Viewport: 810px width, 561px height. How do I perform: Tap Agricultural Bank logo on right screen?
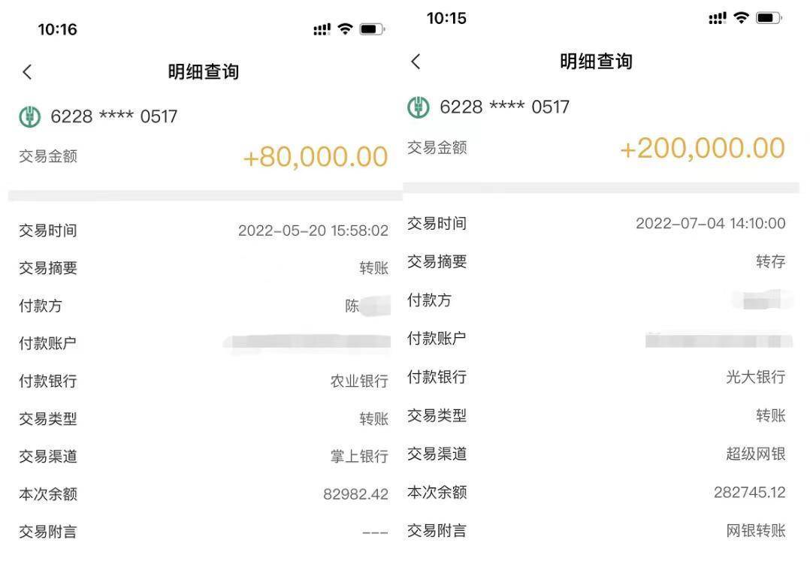tap(419, 107)
